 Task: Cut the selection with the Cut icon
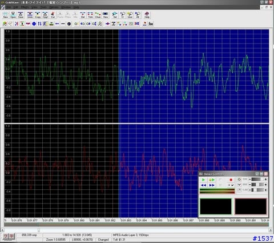53,15
